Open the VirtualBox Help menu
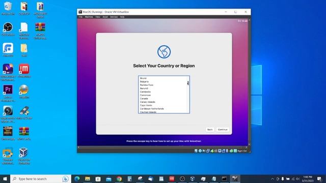The image size is (326, 183). tap(122, 17)
